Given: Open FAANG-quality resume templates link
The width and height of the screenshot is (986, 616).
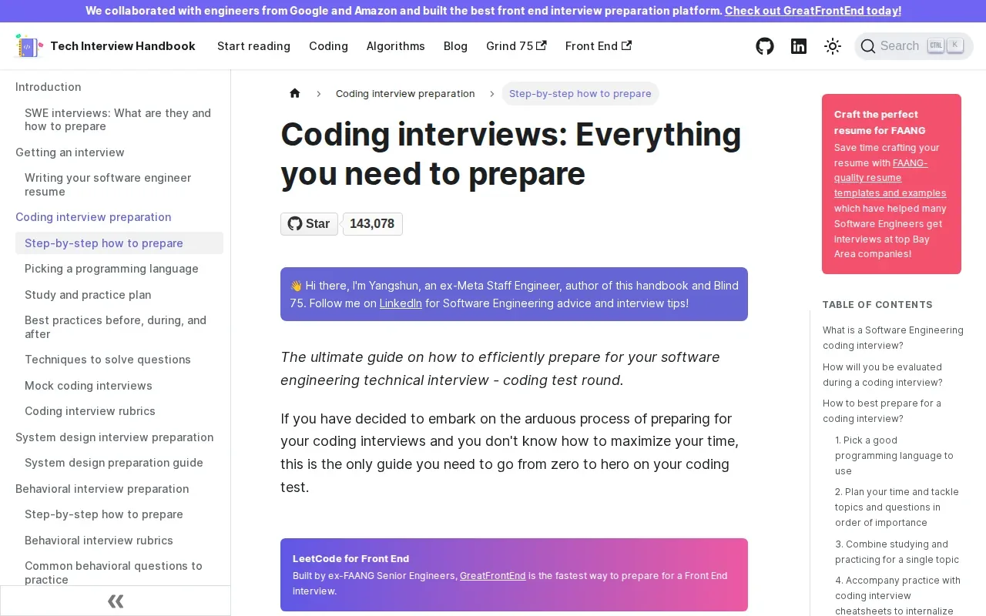Looking at the screenshot, I should [890, 178].
